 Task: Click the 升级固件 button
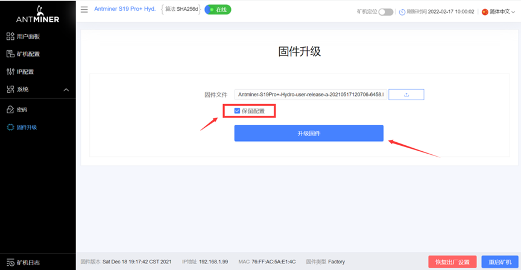pos(309,133)
